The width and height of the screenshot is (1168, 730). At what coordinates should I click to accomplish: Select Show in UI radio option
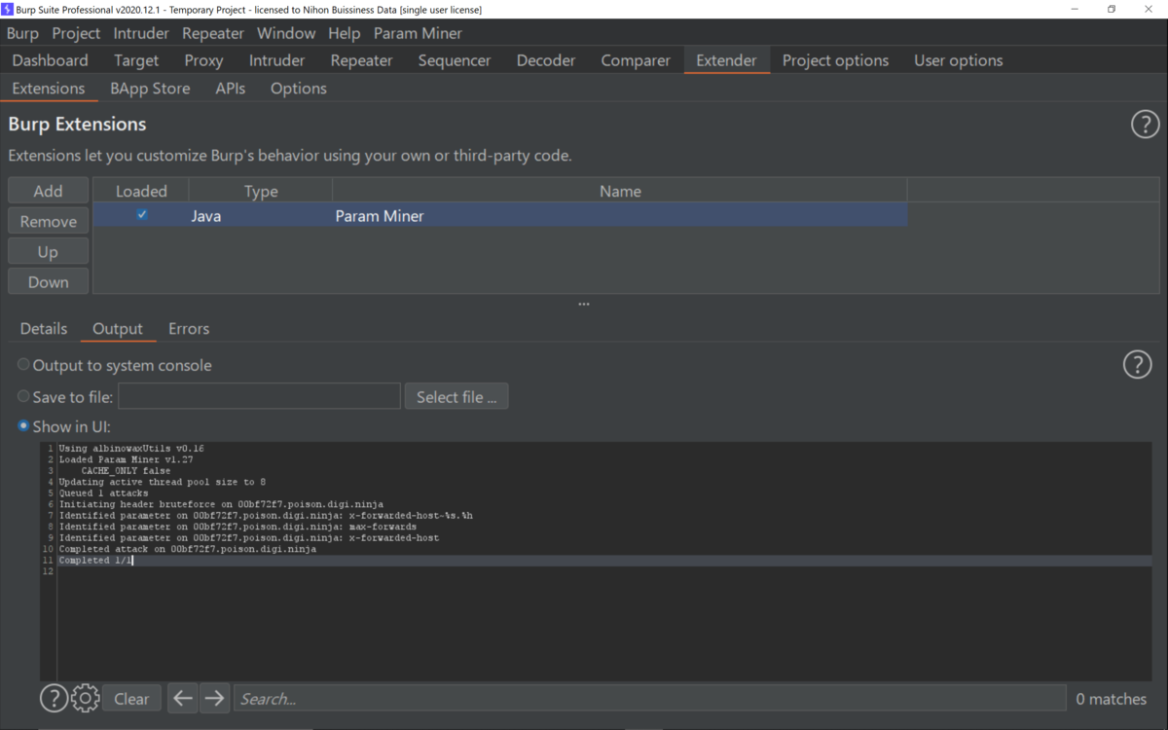pyautogui.click(x=23, y=426)
